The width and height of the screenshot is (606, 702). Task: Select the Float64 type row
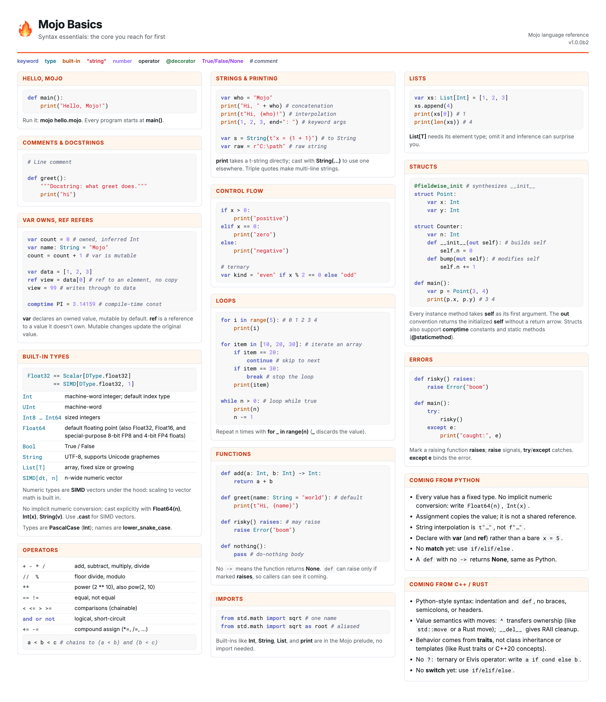tap(109, 432)
